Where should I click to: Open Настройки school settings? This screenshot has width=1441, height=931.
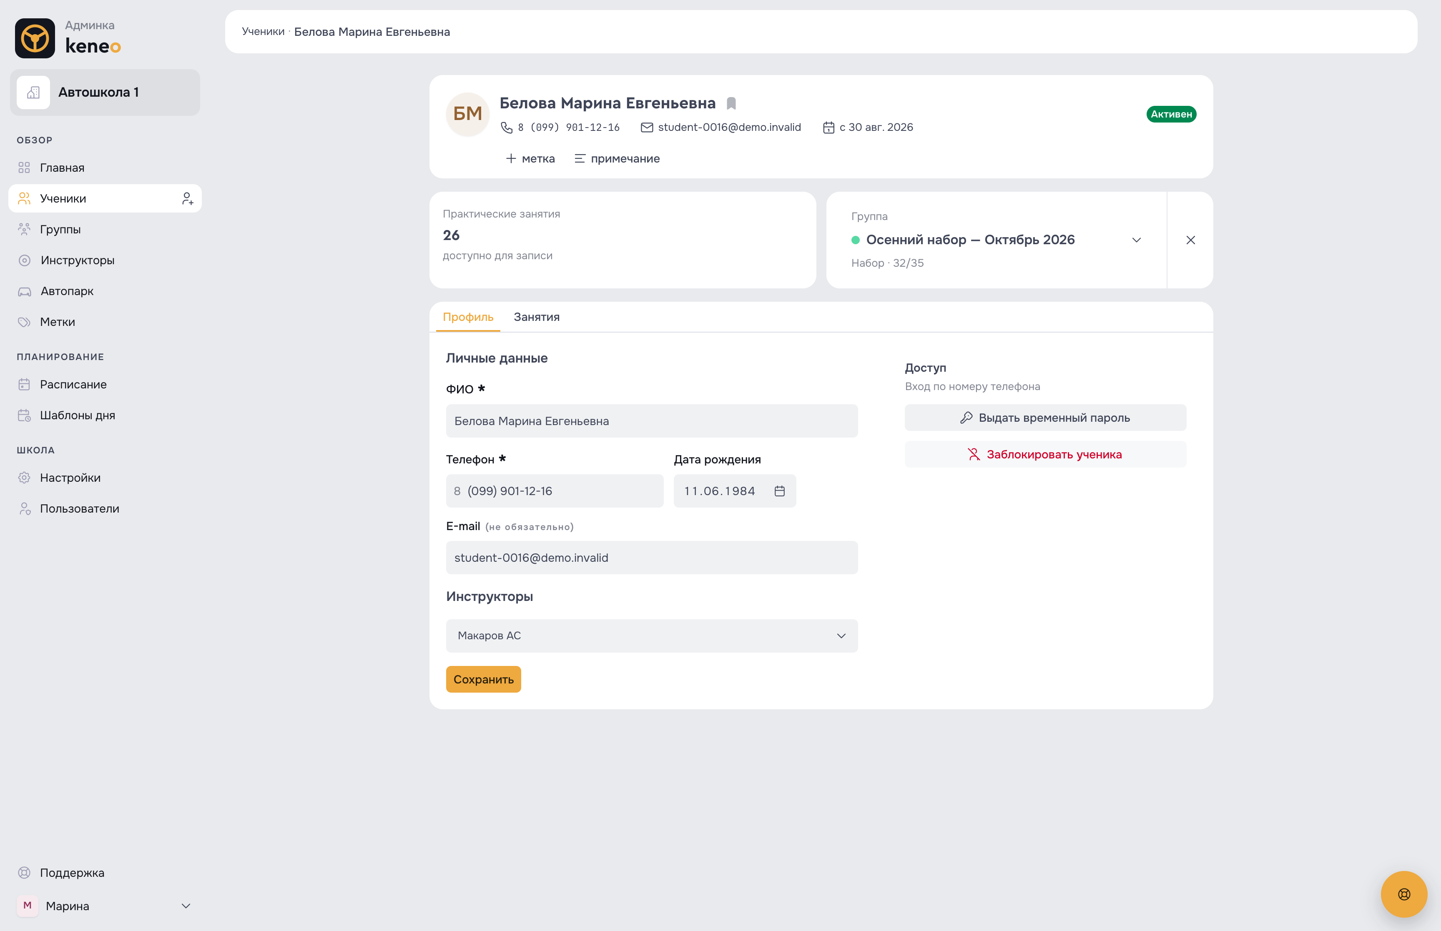[x=105, y=478]
